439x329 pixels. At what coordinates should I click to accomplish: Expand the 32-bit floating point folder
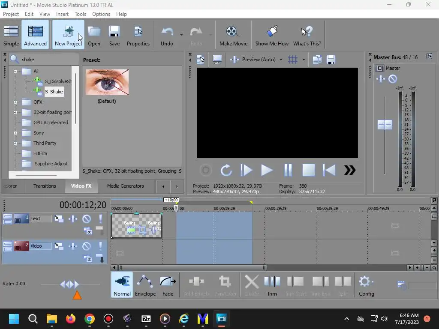tap(15, 113)
